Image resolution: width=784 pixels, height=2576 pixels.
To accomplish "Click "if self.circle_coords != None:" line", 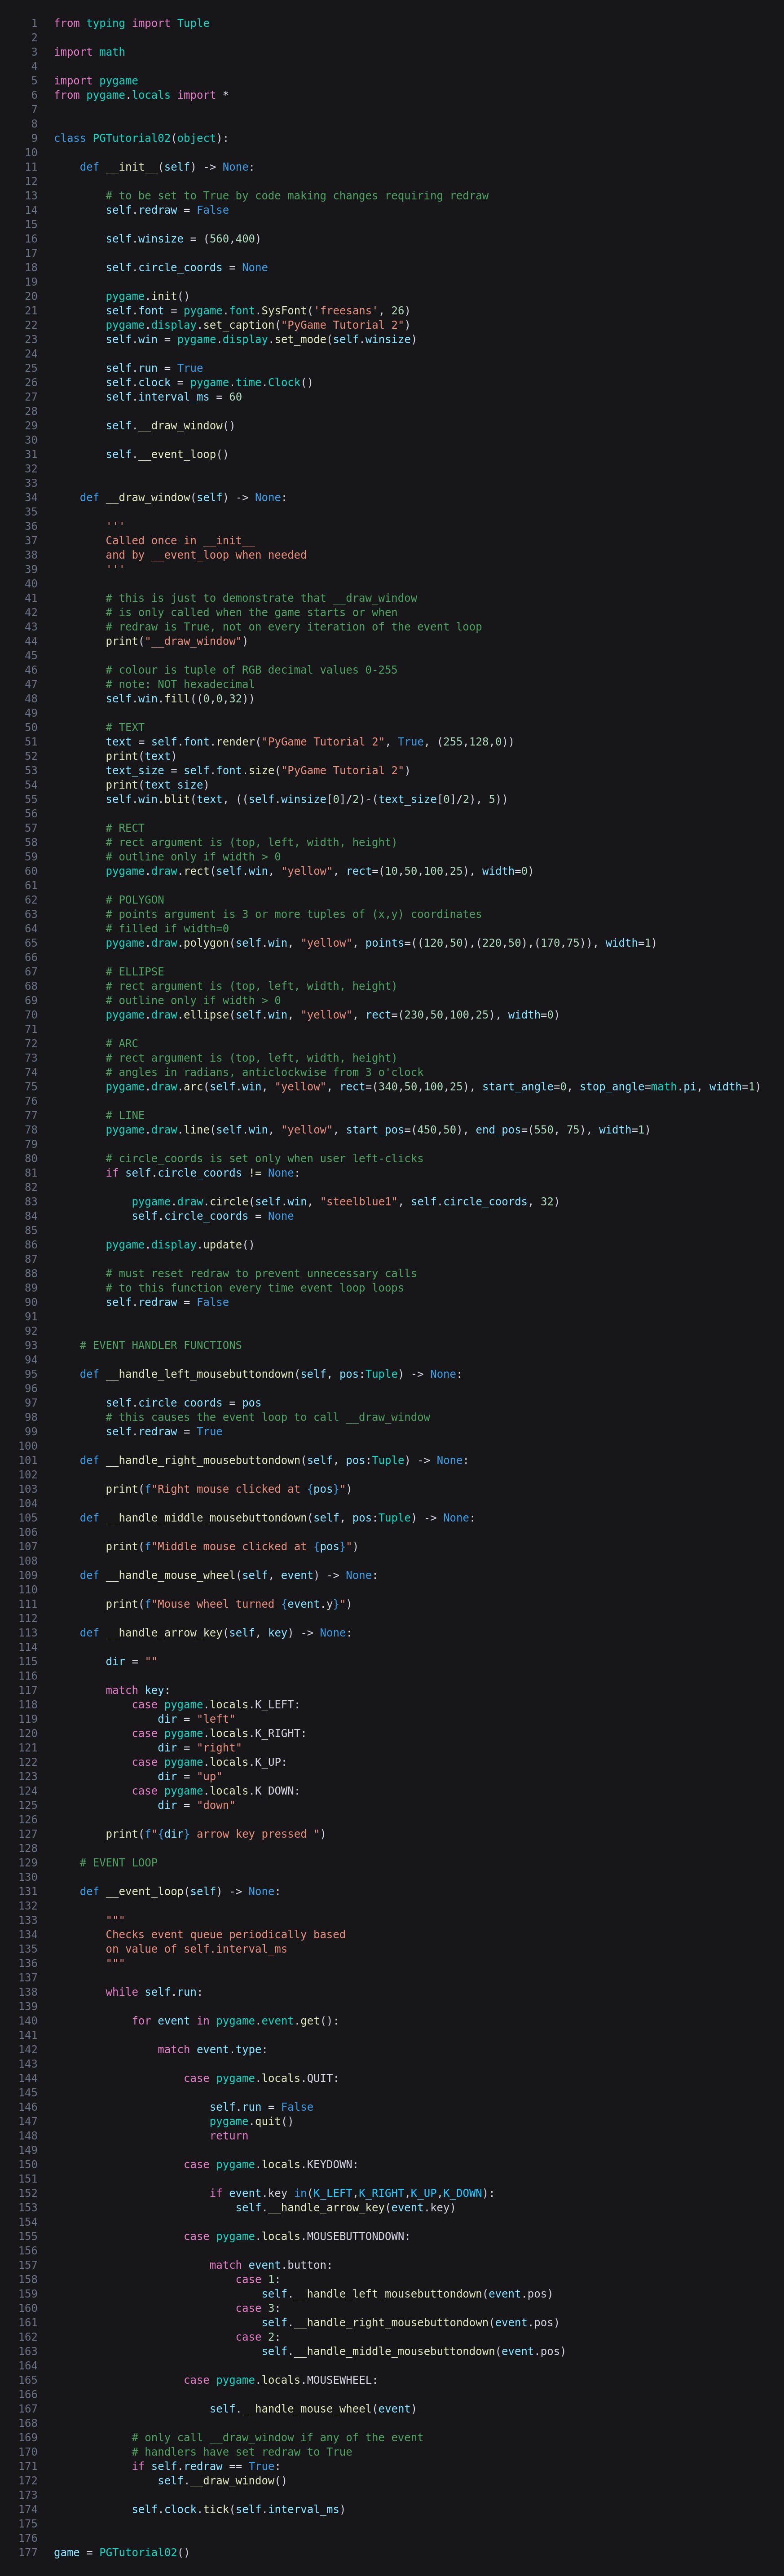I will (x=203, y=1172).
